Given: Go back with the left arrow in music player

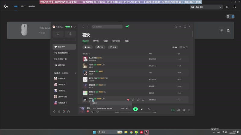Looking at the screenshot, I should click(x=83, y=27).
